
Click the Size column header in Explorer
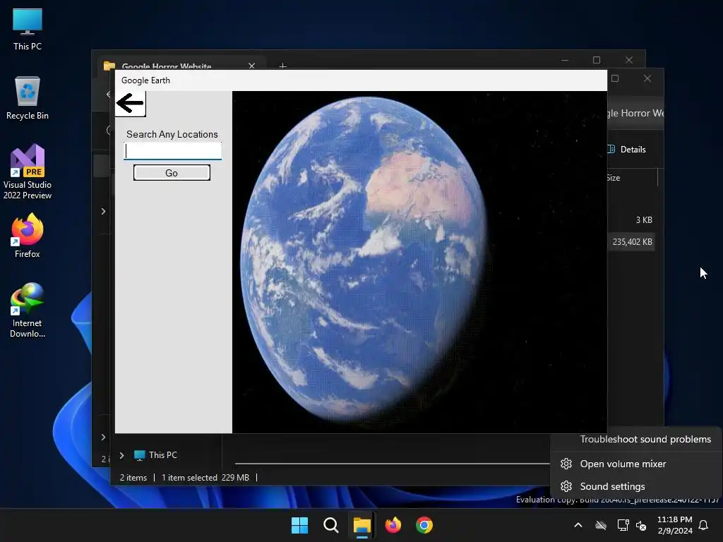614,178
